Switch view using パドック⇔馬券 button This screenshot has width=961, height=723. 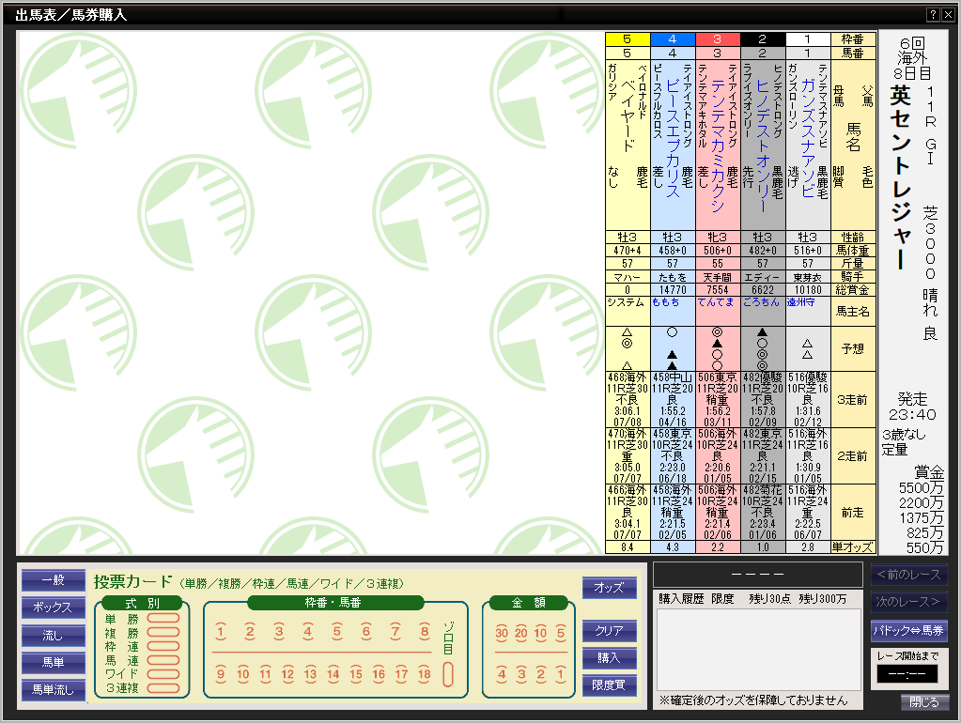pyautogui.click(x=909, y=630)
